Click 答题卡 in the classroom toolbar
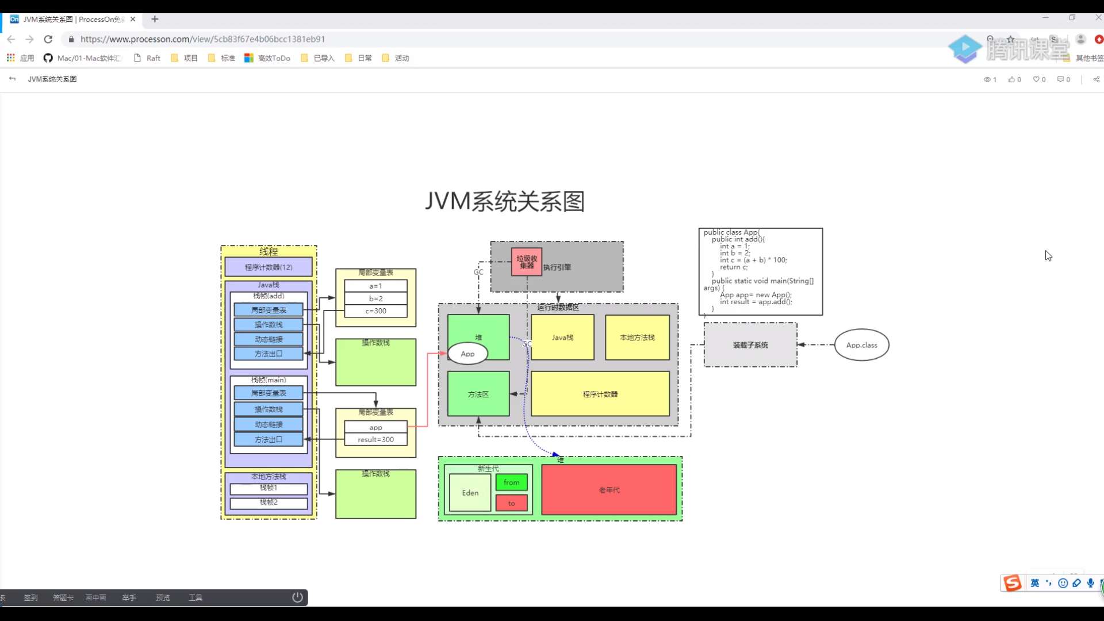 point(63,597)
